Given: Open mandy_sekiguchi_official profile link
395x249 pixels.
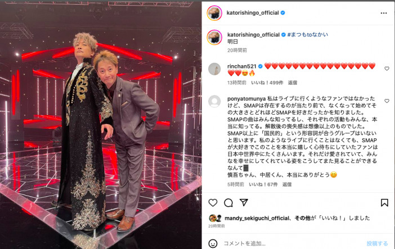Looking at the screenshot, I should (x=257, y=218).
